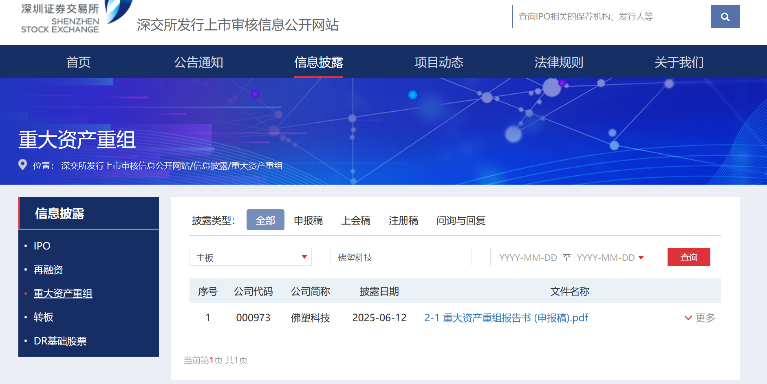Screen dimensions: 767x384
Task: Click the end date YYYY-MM-DD field
Action: (606, 258)
